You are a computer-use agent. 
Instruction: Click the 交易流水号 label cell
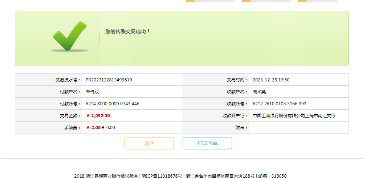point(66,80)
